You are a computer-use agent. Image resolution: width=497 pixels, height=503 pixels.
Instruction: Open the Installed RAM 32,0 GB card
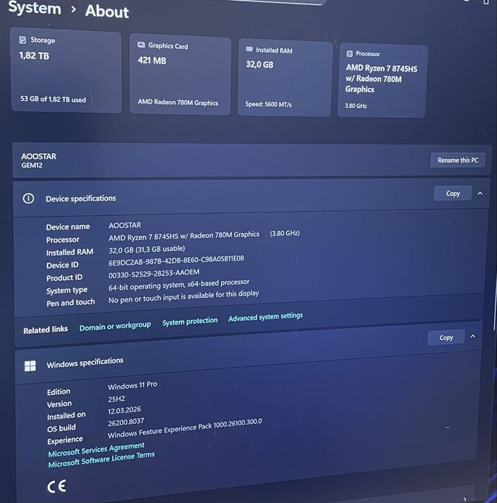pos(285,78)
